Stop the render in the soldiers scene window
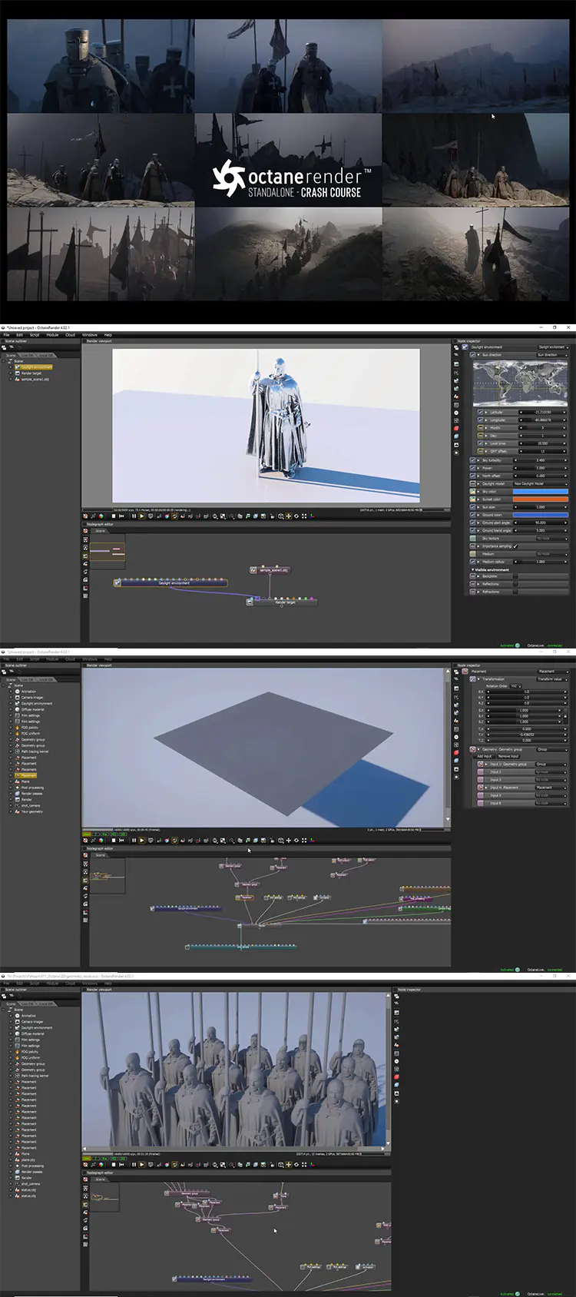Viewport: 576px width, 1297px height. tap(114, 1164)
